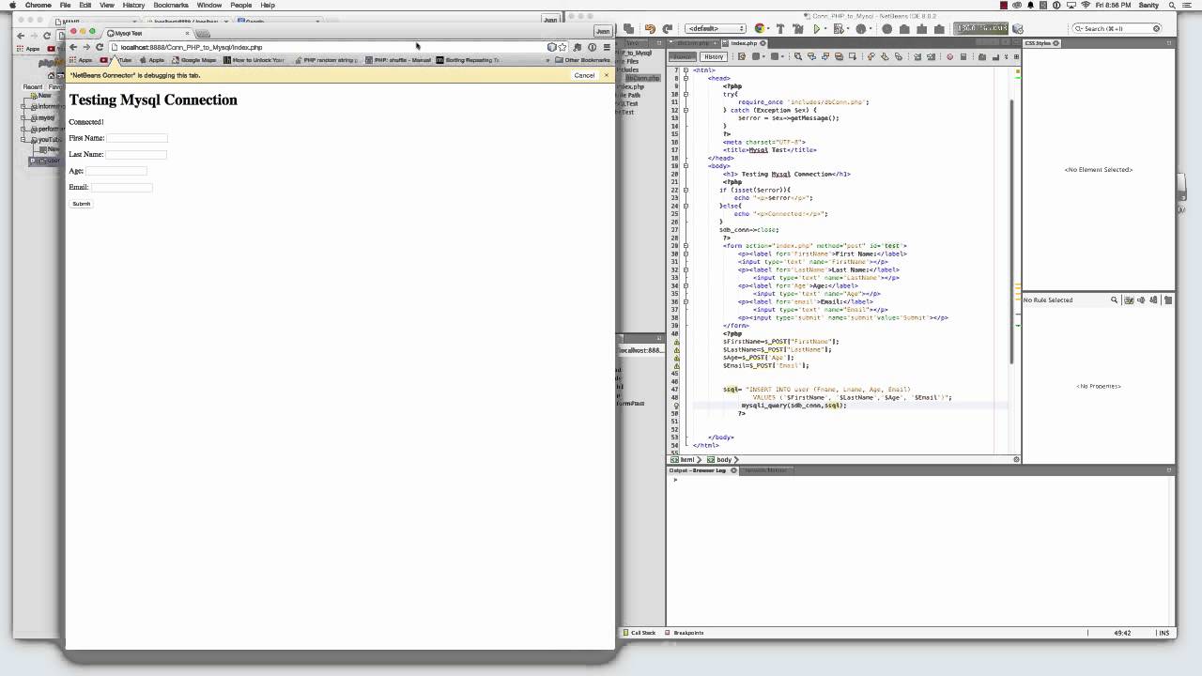Click the search icon in CSS rule panel
The width and height of the screenshot is (1202, 676).
point(1115,300)
